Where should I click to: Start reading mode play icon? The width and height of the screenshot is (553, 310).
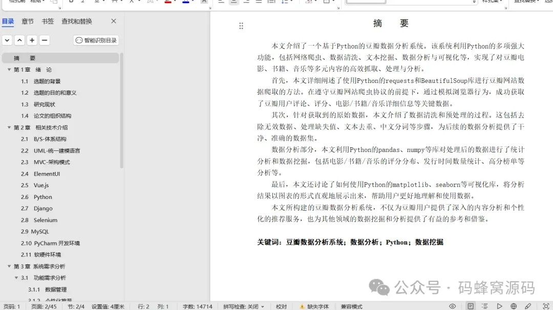tap(499, 306)
